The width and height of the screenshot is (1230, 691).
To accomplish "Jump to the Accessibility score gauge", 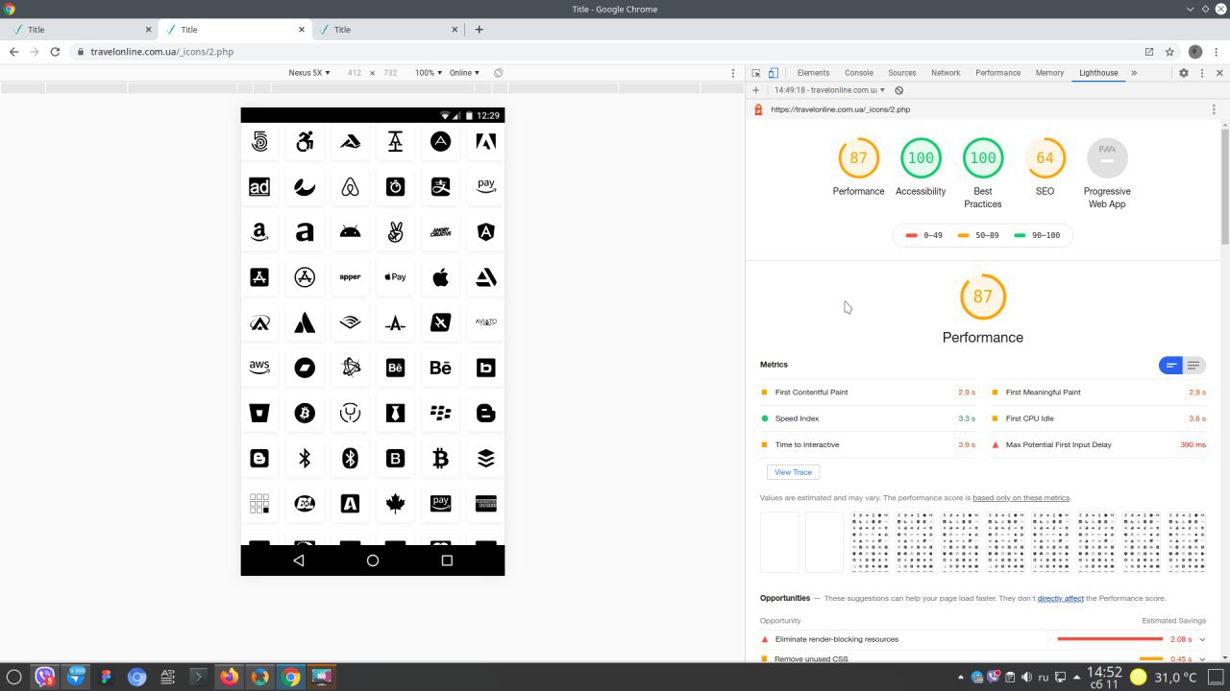I will [x=921, y=158].
